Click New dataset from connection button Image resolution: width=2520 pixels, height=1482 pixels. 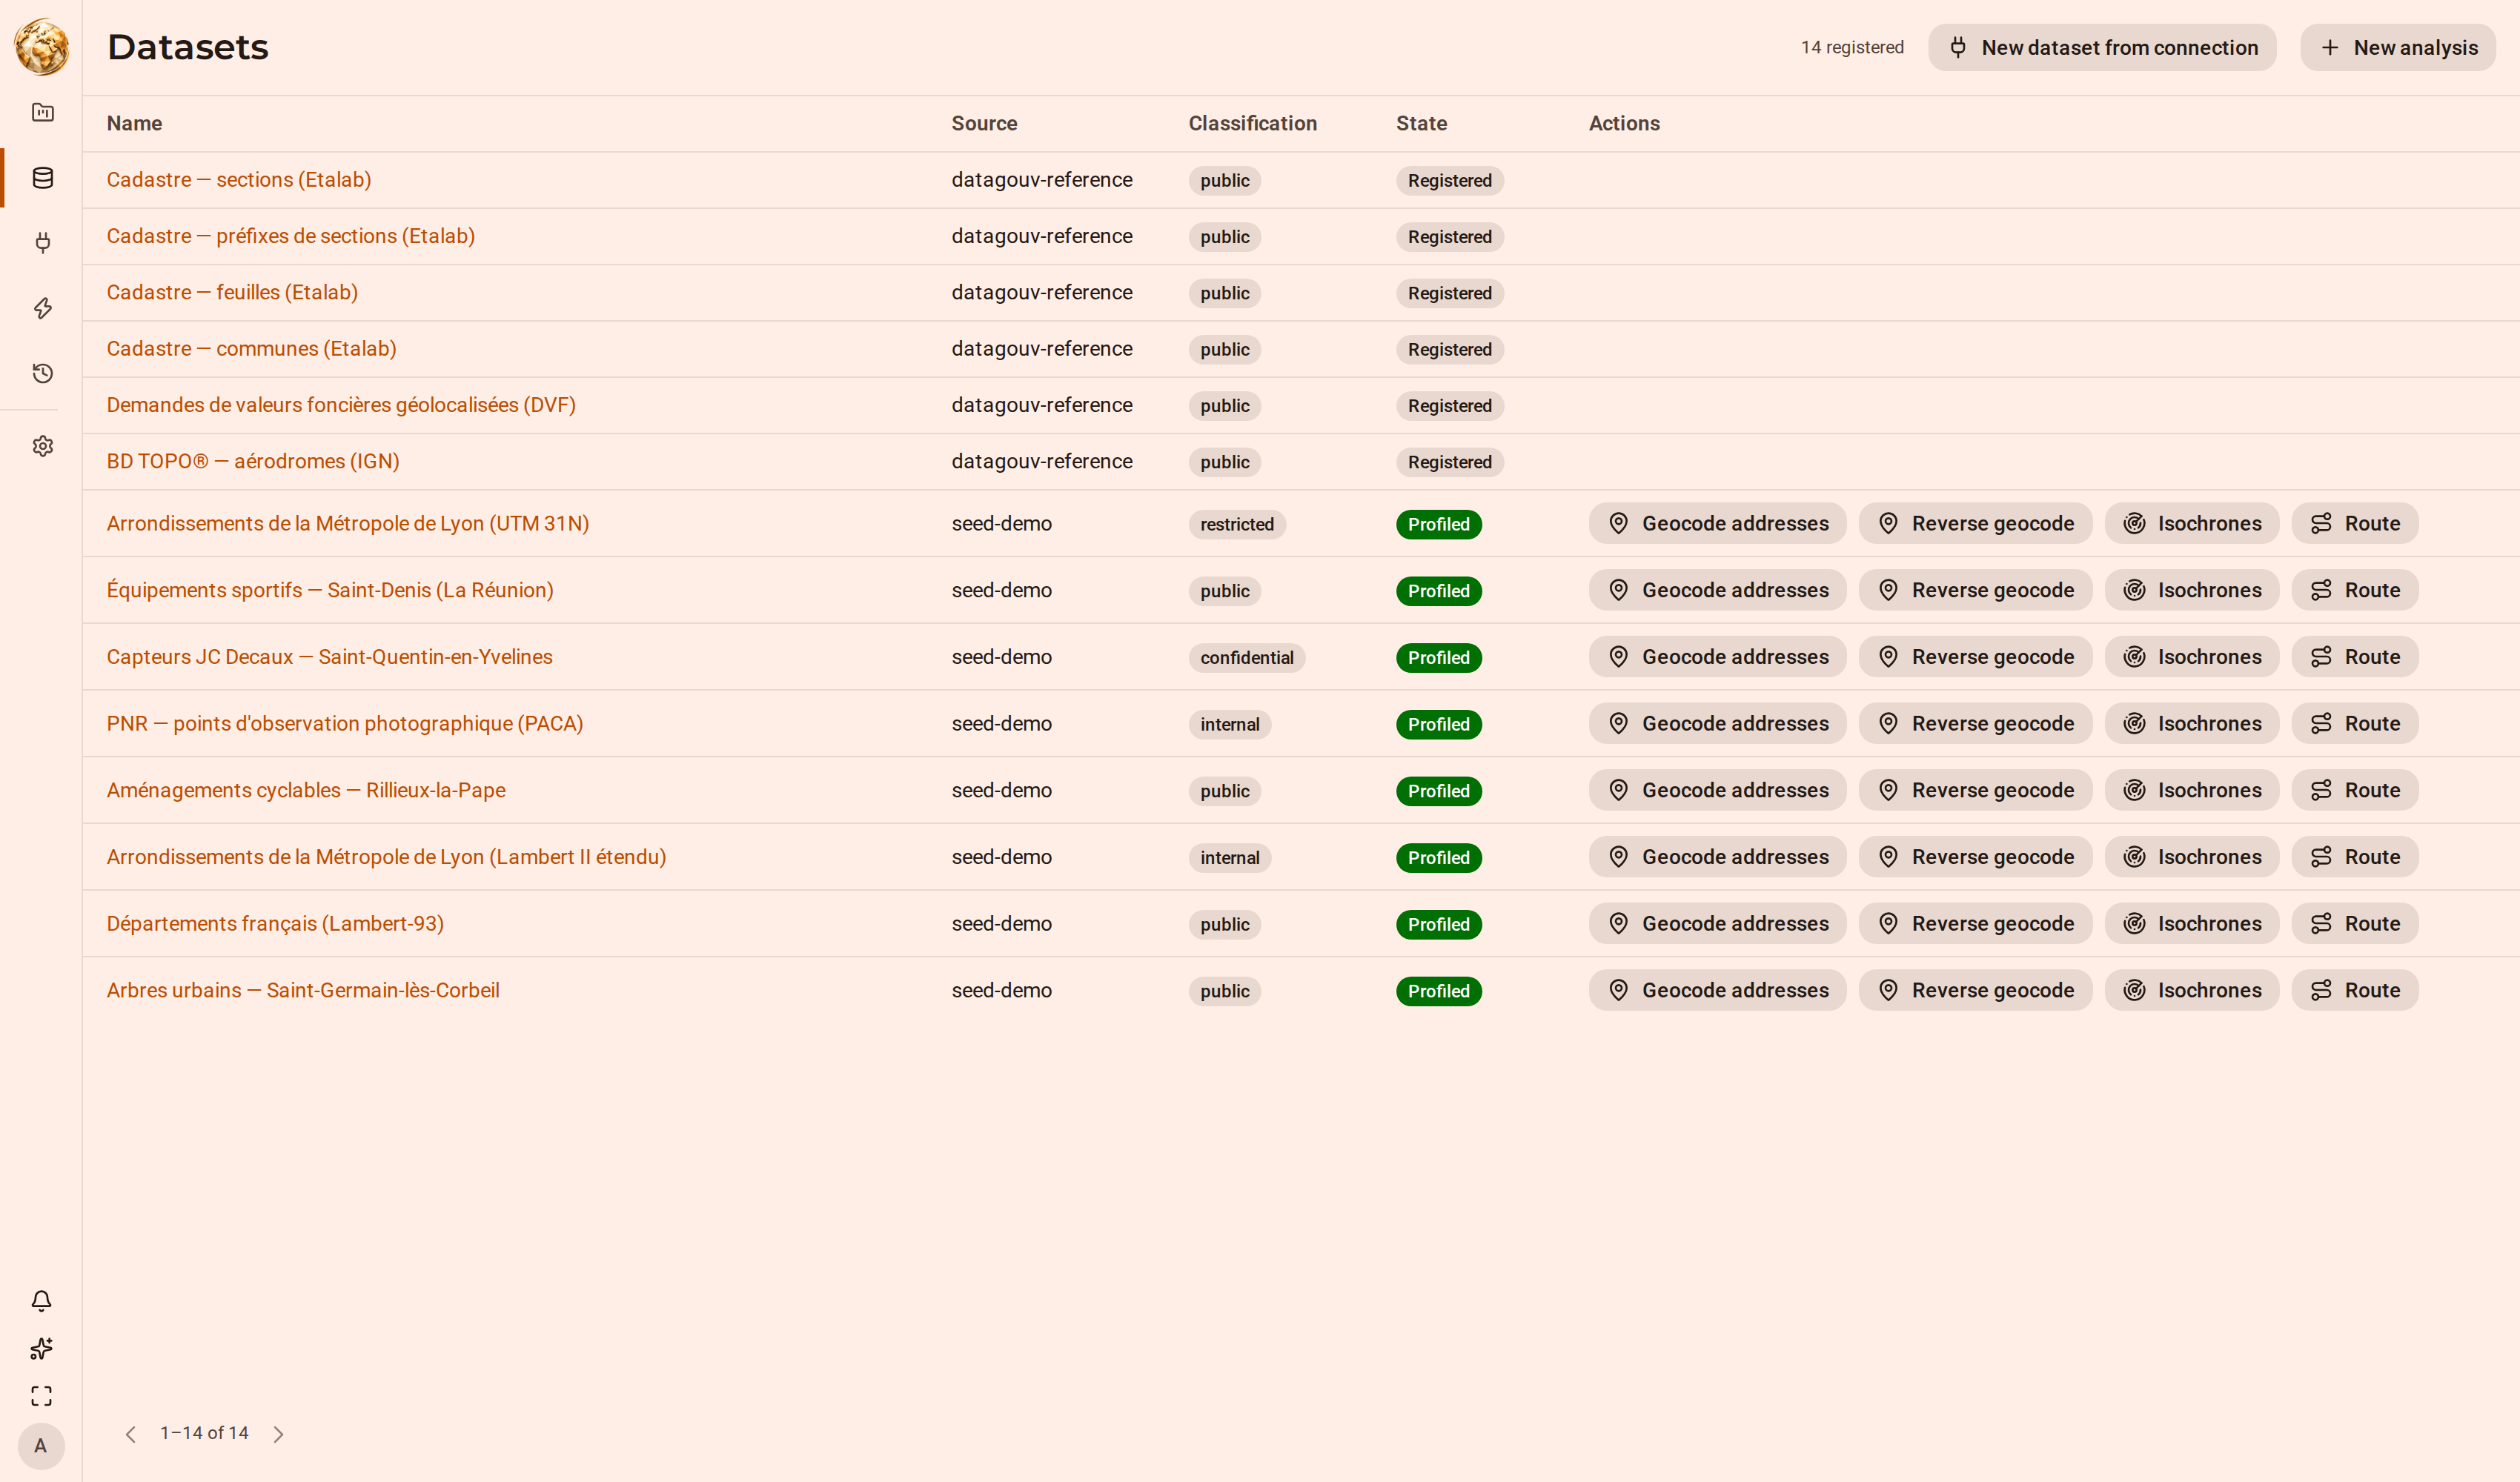(2102, 47)
